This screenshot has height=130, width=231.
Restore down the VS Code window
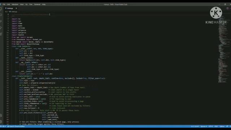[x=225, y=4]
